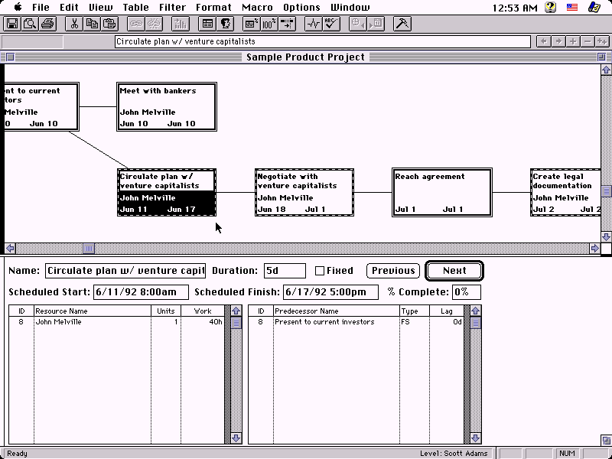
Task: Open the application switcher menu at top right
Action: (594, 7)
